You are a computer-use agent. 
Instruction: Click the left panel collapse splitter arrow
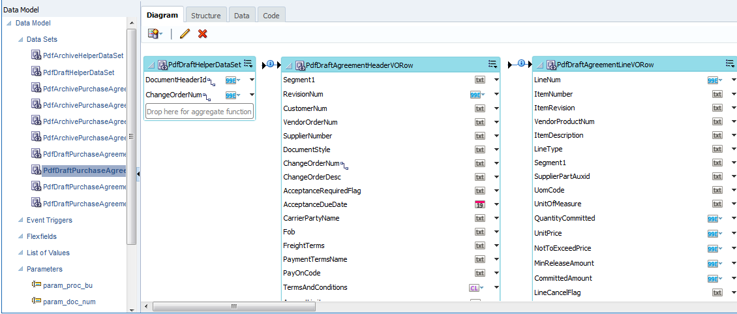[138, 174]
